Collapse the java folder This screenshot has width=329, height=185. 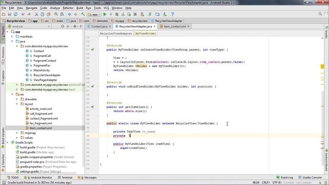point(12,41)
